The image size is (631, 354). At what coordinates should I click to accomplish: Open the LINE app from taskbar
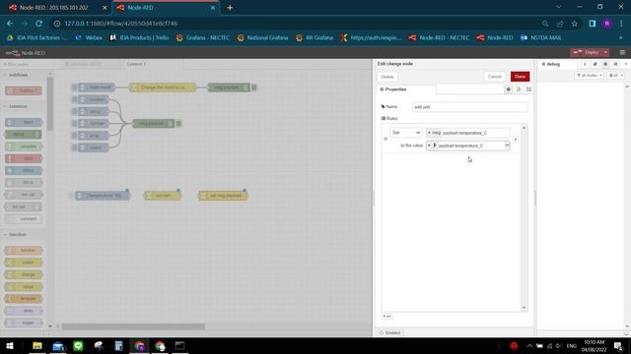(x=78, y=345)
